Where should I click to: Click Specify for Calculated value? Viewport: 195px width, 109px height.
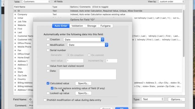(x=83, y=84)
